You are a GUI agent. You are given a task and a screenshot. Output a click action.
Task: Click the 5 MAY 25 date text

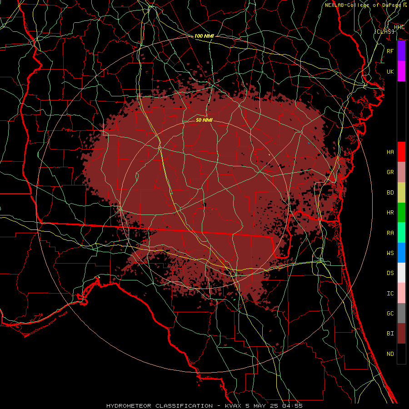coord(262,406)
